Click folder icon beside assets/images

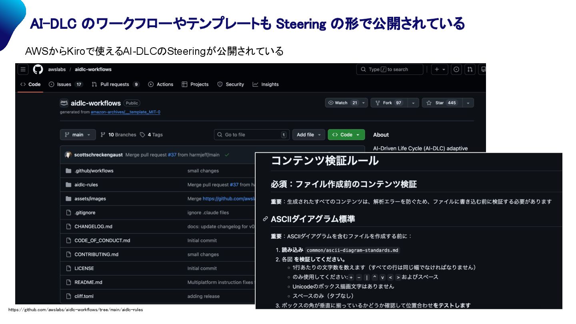point(68,199)
